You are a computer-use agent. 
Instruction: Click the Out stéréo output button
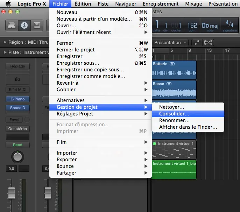click(17, 129)
